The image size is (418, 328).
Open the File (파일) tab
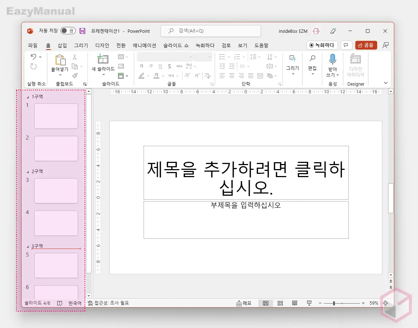(33, 46)
